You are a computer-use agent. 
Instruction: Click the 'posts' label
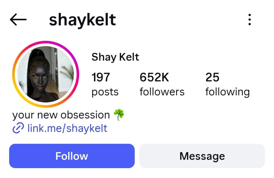point(105,92)
